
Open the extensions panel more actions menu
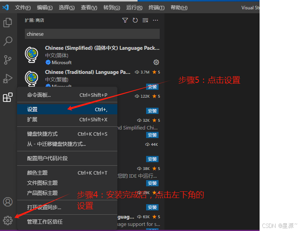[155, 20]
